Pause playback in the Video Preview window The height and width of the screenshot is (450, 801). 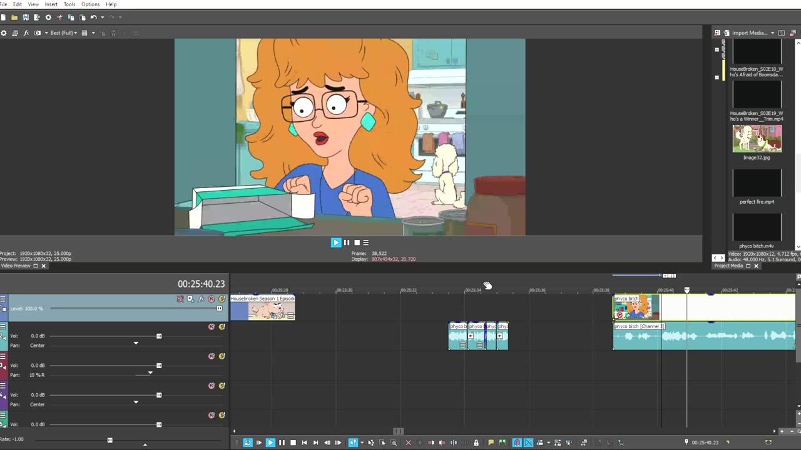click(347, 242)
